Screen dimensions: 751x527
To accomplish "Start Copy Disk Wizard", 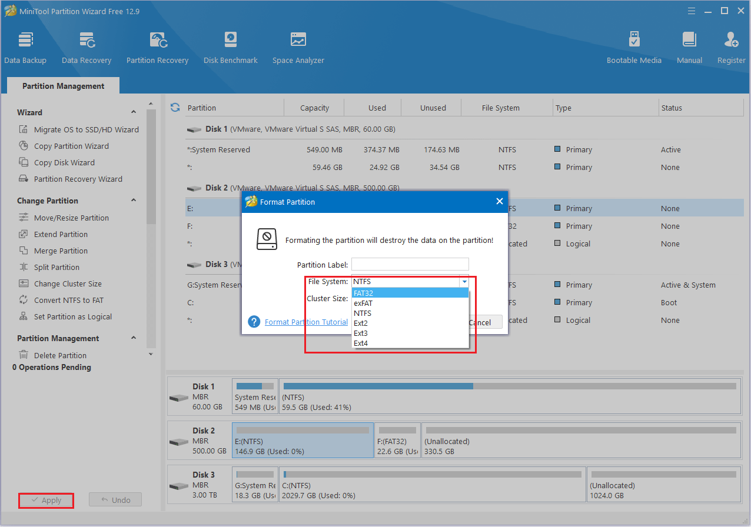I will (x=57, y=162).
